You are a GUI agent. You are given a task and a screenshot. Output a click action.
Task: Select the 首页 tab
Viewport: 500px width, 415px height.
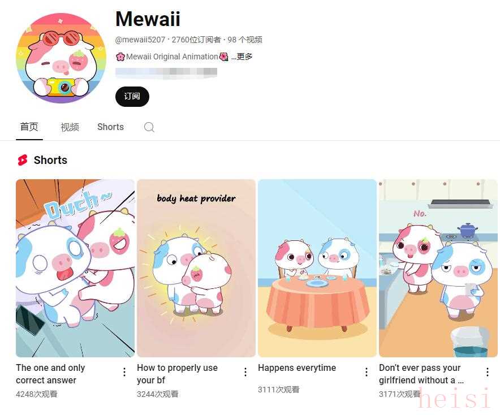click(x=29, y=127)
